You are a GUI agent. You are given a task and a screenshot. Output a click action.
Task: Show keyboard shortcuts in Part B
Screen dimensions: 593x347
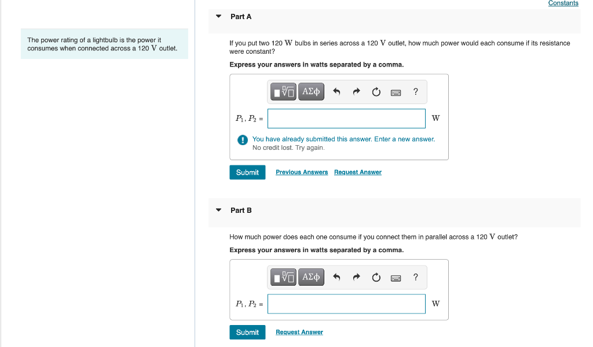pyautogui.click(x=396, y=278)
